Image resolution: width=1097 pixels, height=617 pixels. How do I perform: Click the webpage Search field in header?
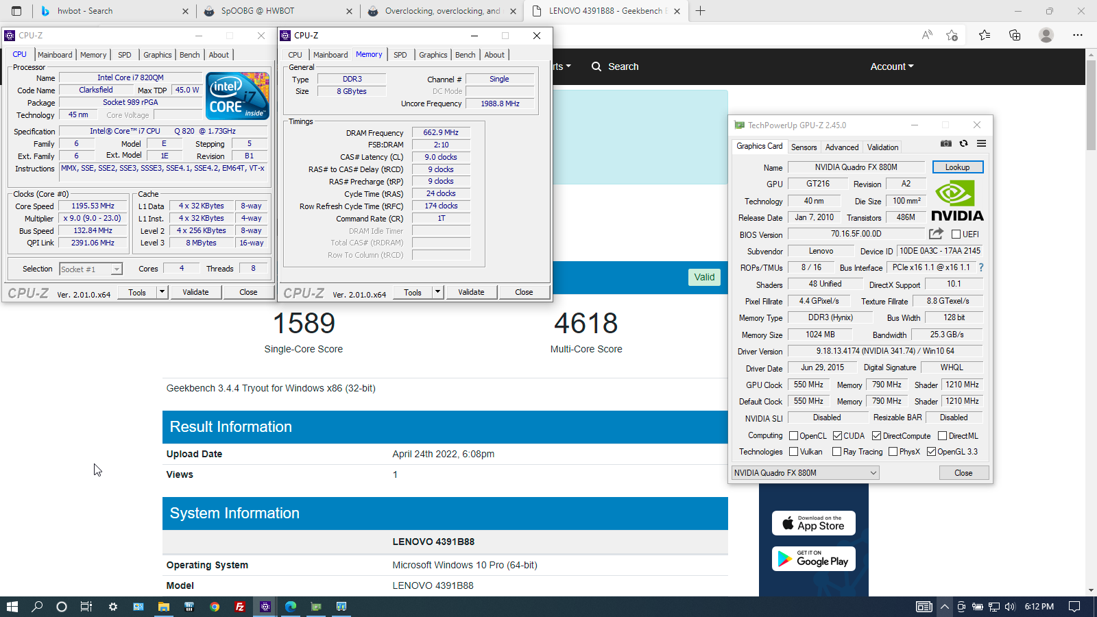pyautogui.click(x=615, y=66)
